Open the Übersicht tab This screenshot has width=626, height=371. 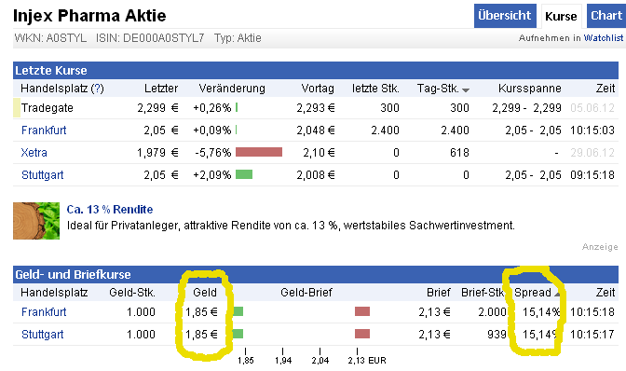(504, 16)
